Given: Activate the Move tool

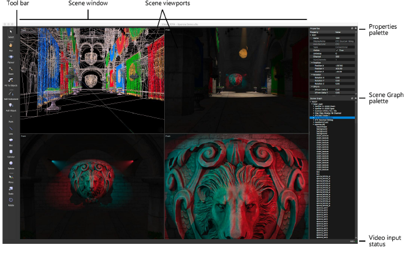Looking at the screenshot, I should coord(11,179).
